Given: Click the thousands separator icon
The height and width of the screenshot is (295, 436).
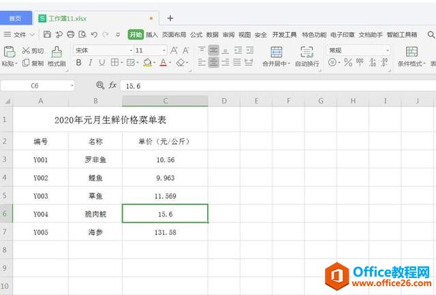Looking at the screenshot, I should [360, 62].
